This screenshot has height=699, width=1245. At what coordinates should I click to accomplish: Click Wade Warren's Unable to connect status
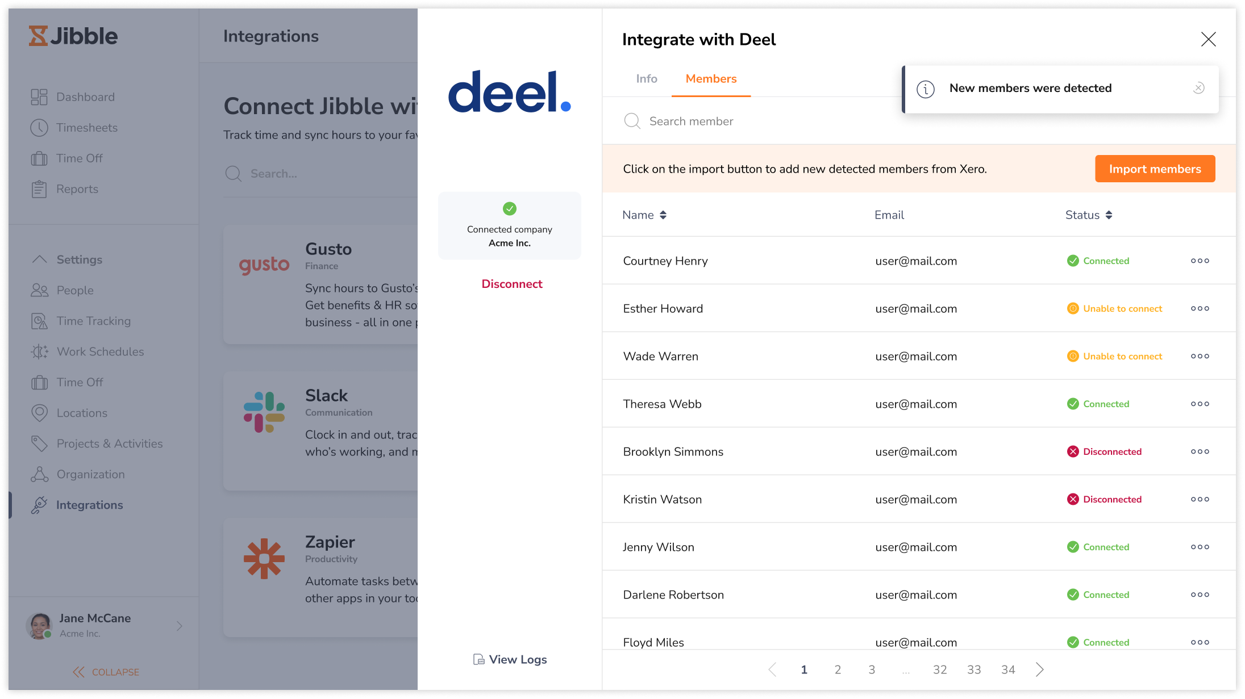1114,356
